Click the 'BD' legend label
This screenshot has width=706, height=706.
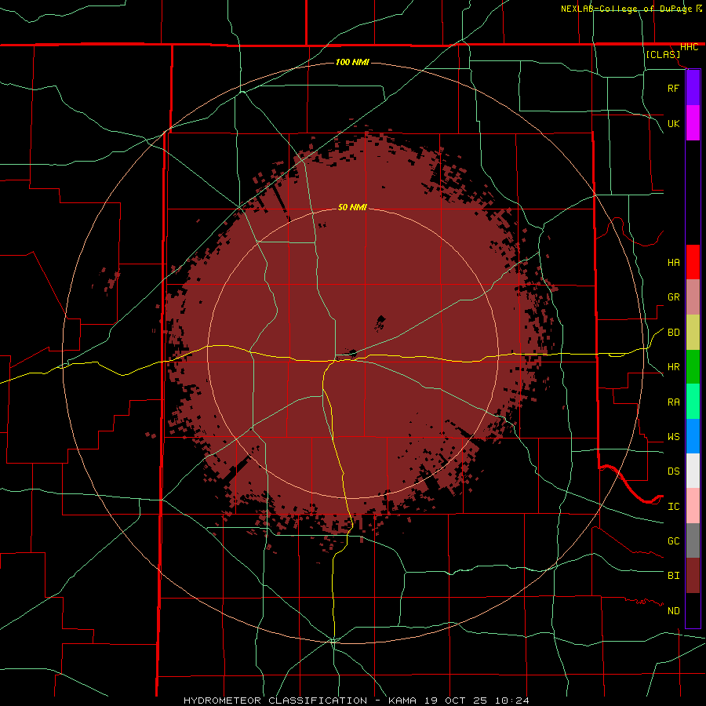point(673,333)
